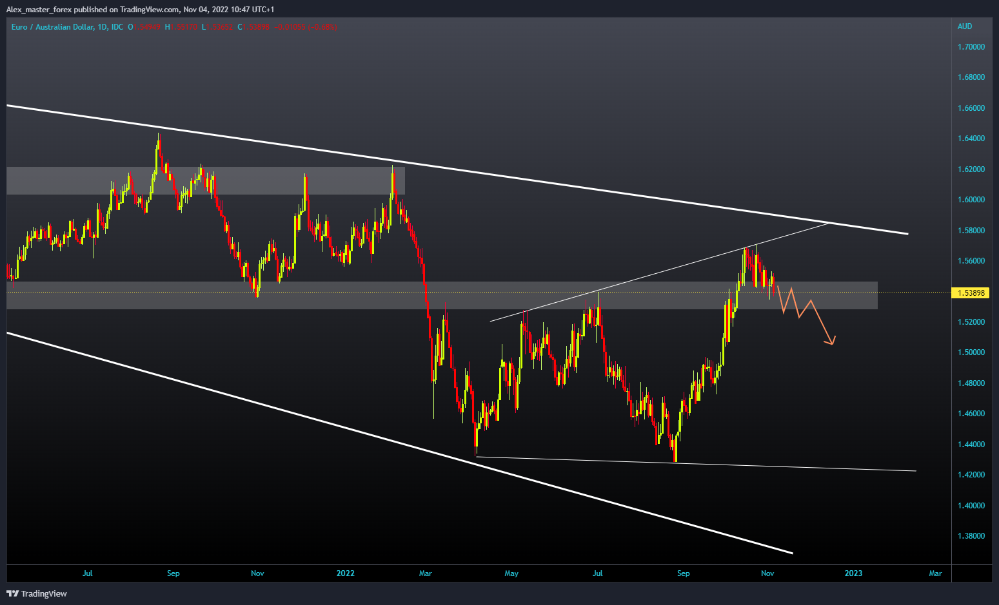Viewport: 999px width, 605px height.
Task: Select the AUD currency label on price axis
Action: [x=965, y=26]
